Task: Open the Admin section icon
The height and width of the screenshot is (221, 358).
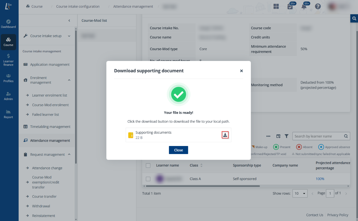Action: tap(8, 96)
